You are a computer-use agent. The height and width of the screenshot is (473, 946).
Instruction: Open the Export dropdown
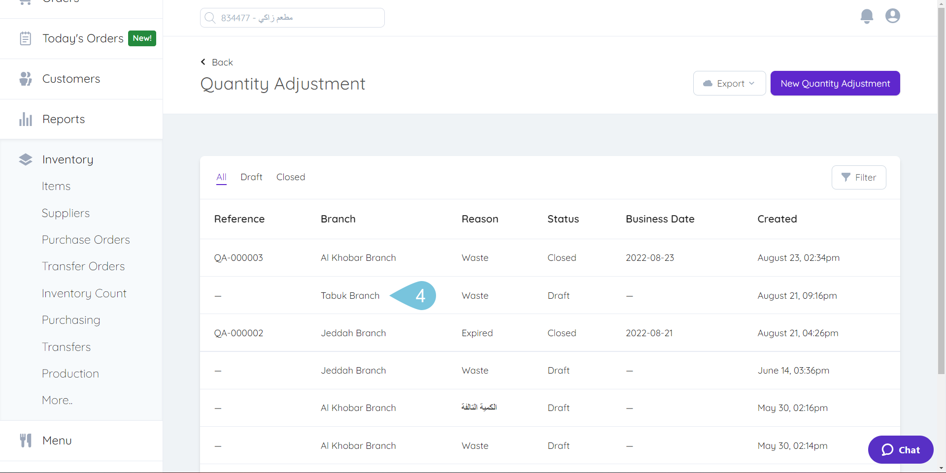pyautogui.click(x=729, y=83)
